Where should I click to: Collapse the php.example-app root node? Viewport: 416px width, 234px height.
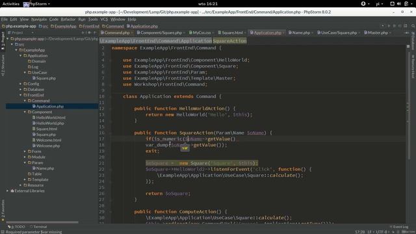(x=8, y=39)
